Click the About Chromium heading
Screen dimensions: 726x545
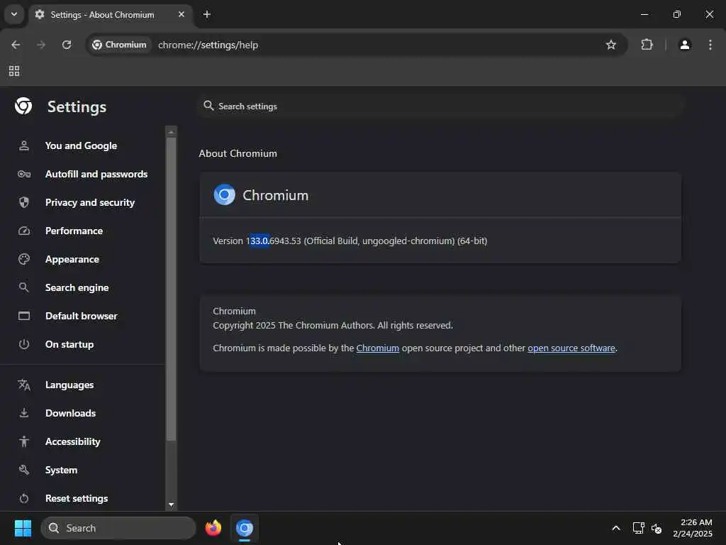(x=238, y=153)
